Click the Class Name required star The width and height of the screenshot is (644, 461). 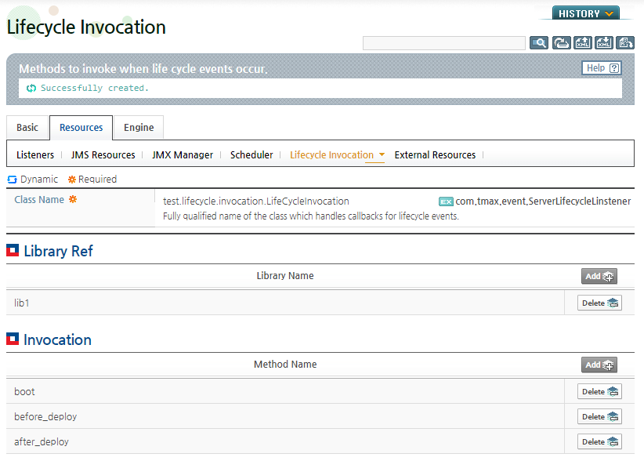[73, 199]
